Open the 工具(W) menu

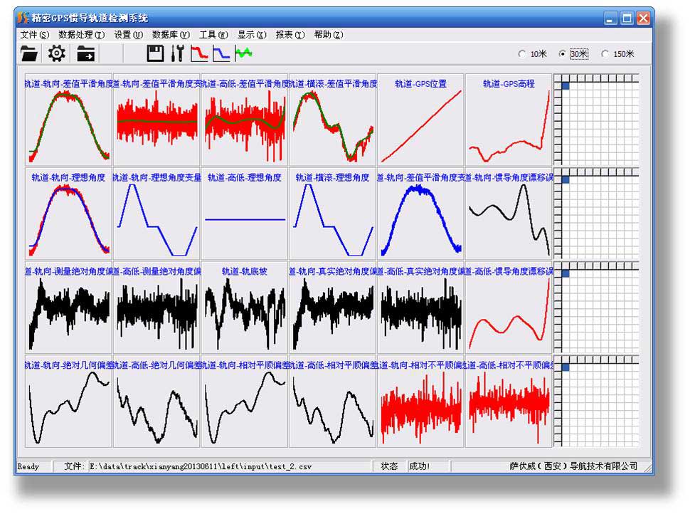[213, 34]
